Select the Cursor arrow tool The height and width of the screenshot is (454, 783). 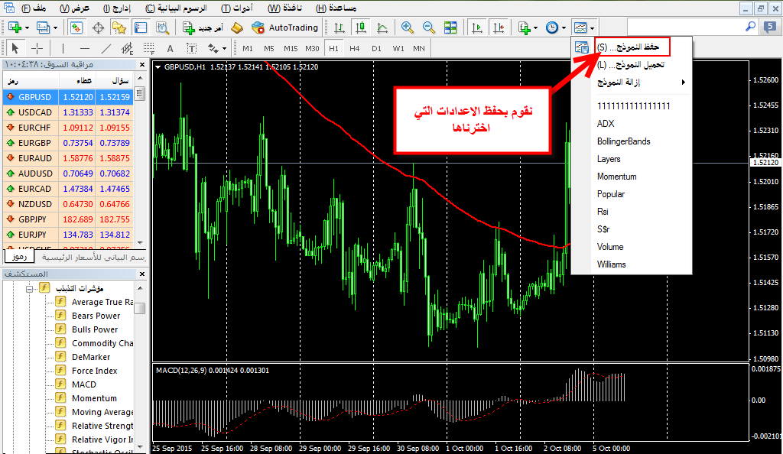(15, 48)
